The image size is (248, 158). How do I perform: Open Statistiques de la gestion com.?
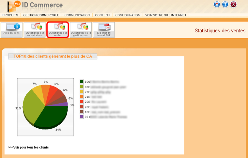tap(81, 30)
